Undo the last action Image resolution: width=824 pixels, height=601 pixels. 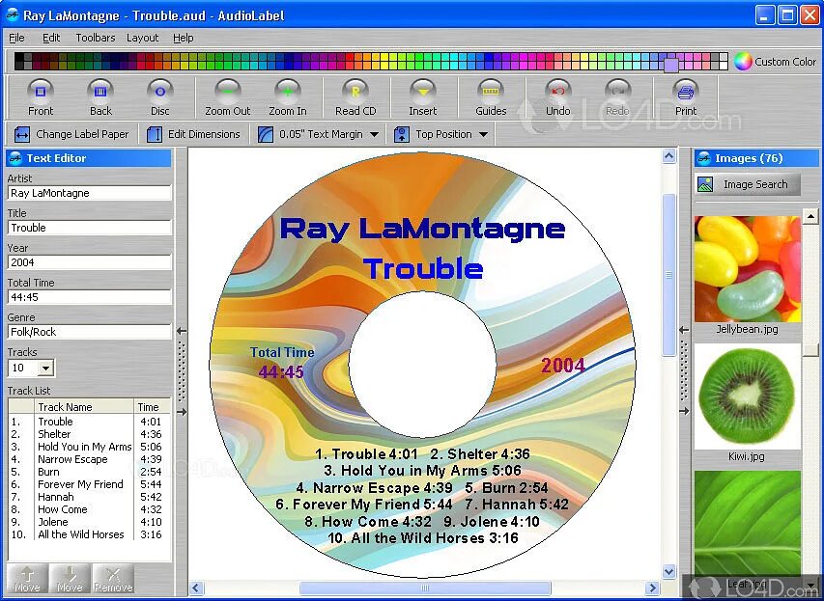[557, 97]
